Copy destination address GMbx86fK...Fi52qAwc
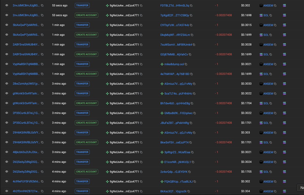This screenshot has width=304, height=195. 195,113
